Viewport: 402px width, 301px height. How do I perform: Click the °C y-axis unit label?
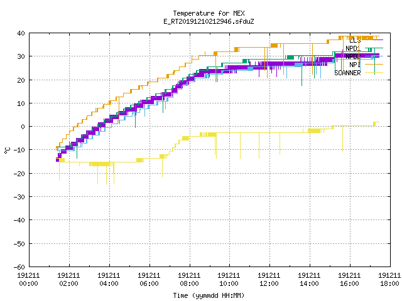click(7, 150)
